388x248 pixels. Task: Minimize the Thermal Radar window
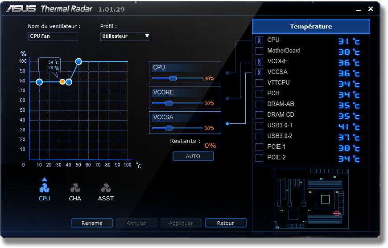[x=358, y=9]
